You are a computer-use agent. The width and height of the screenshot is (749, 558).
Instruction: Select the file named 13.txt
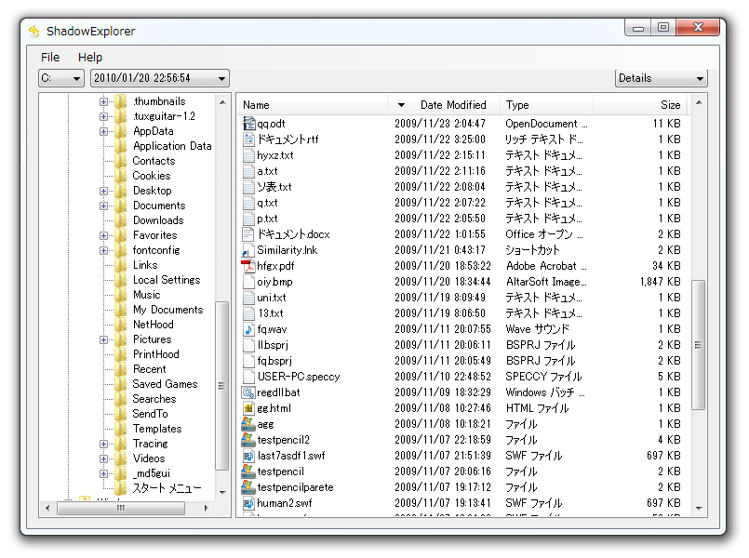coord(271,313)
